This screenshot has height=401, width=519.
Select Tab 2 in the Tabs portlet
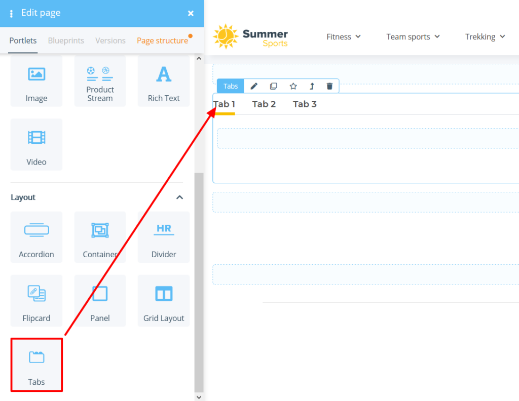264,104
